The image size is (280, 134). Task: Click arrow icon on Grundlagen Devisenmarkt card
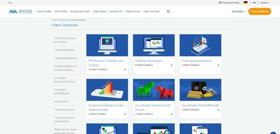tap(172, 114)
